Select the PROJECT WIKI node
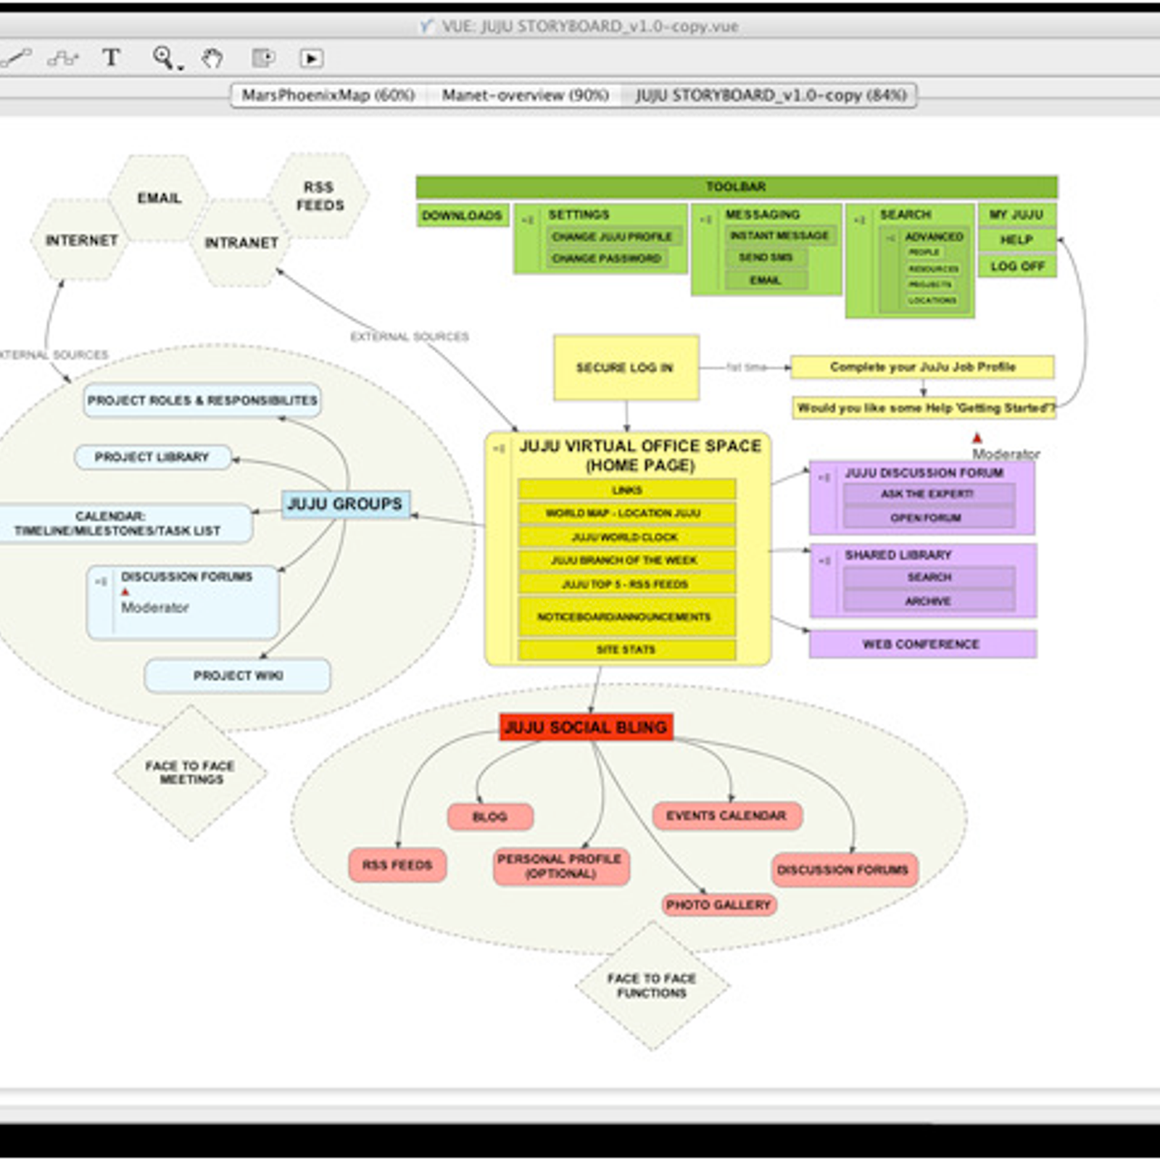This screenshot has width=1160, height=1160. (x=238, y=676)
